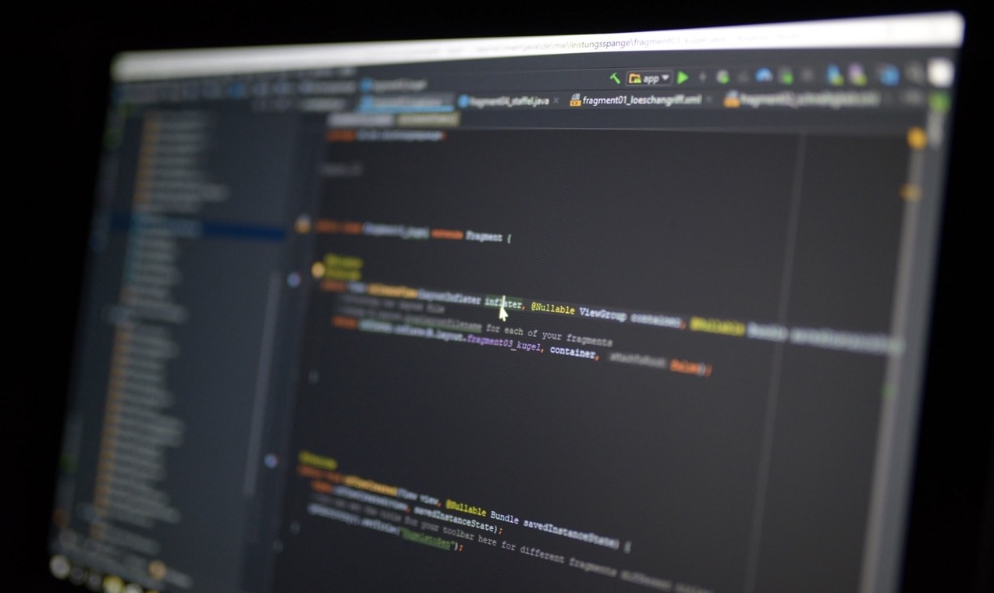Click the light square icon at toolbar end

(940, 73)
